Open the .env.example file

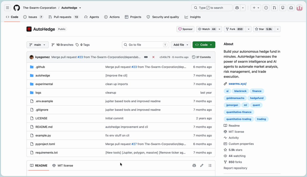pyautogui.click(x=44, y=101)
